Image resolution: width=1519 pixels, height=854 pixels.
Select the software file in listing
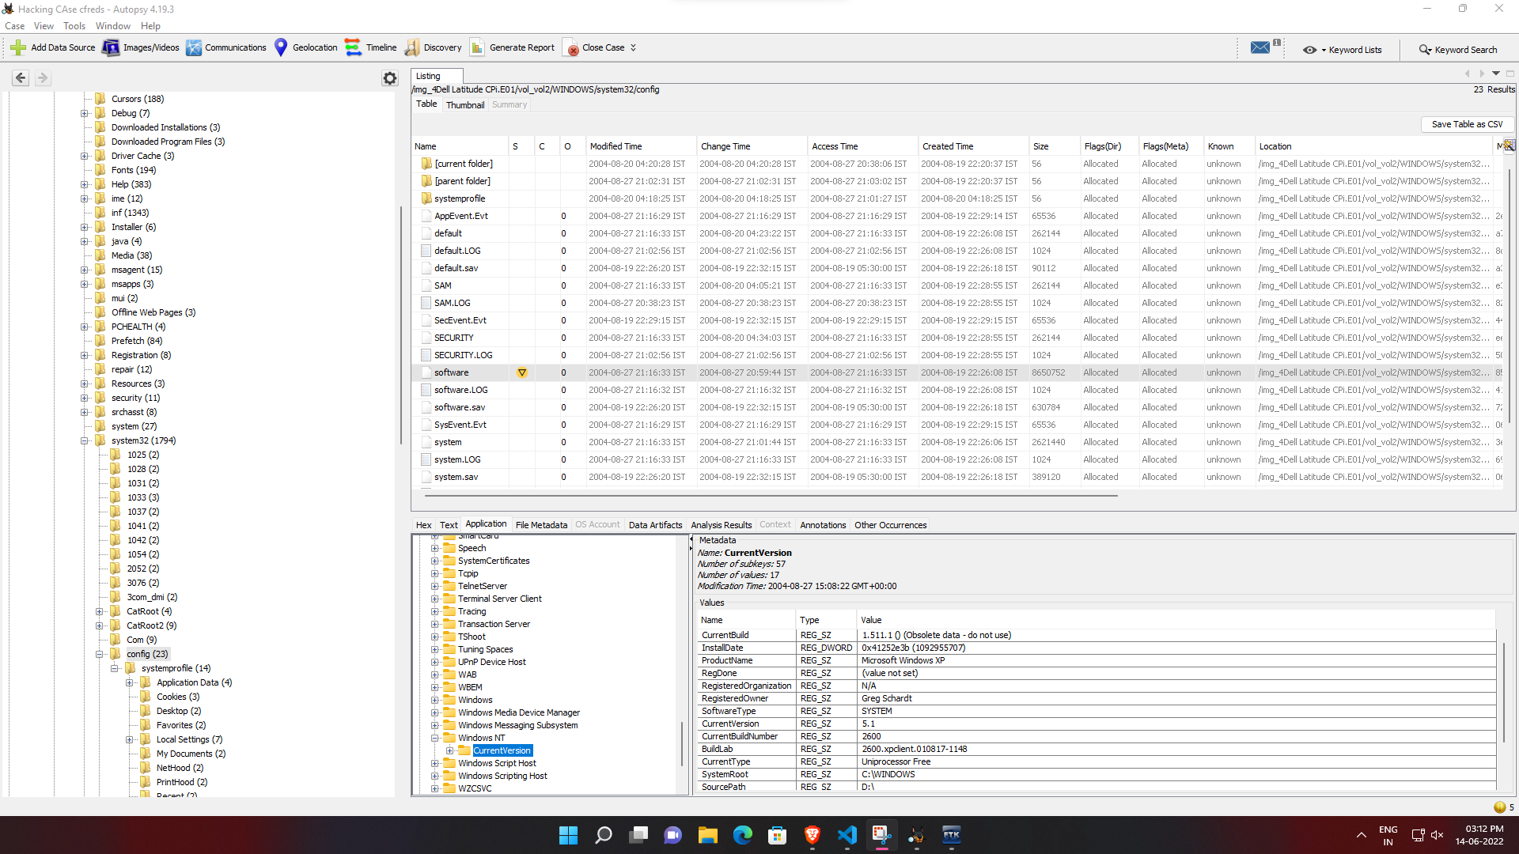pos(451,372)
